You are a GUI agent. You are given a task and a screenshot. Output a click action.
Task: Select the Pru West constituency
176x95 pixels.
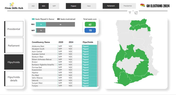[35, 75]
